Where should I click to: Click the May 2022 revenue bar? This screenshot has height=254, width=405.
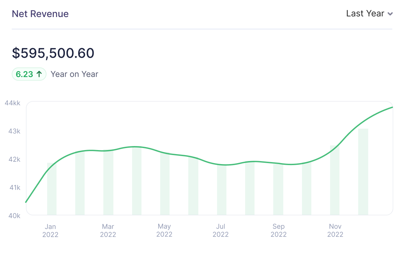(165, 184)
